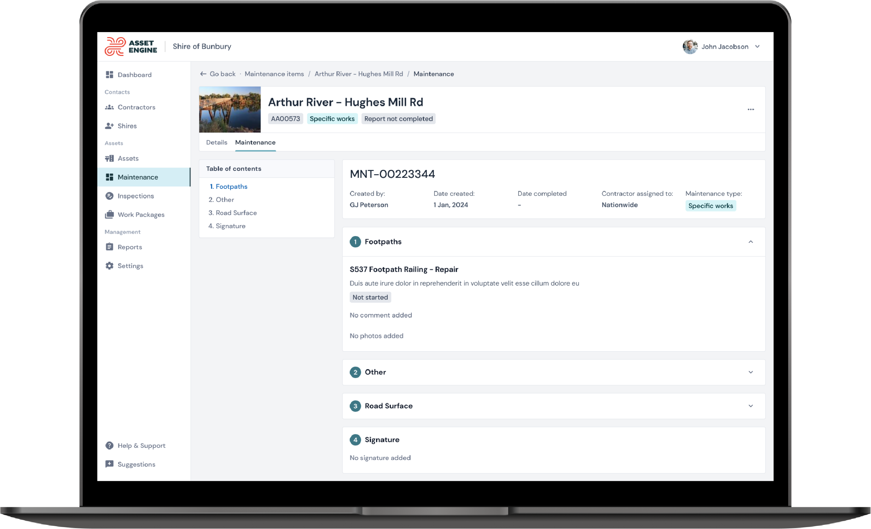Click the Settings gear icon

(109, 266)
